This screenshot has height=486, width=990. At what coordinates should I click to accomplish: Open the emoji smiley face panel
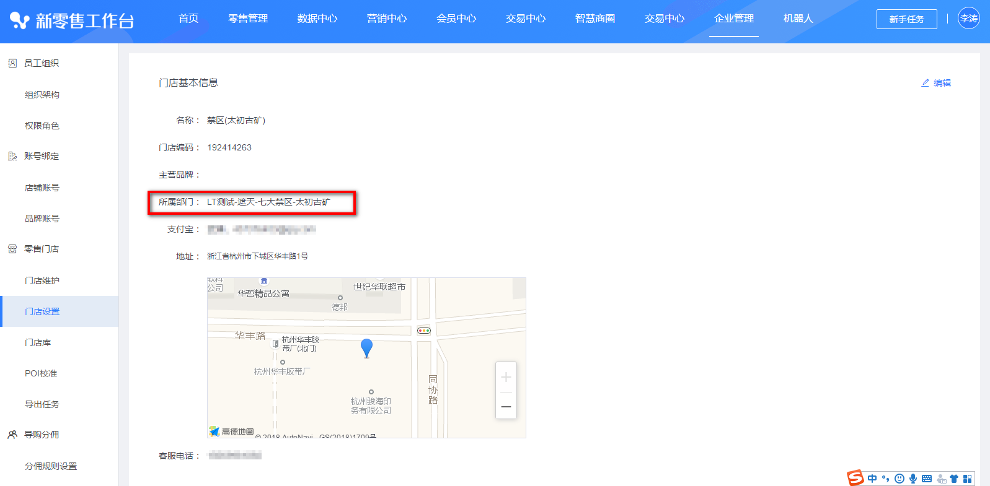tap(899, 479)
